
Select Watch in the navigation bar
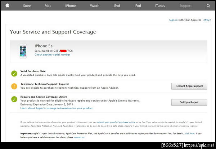pos(95,6)
